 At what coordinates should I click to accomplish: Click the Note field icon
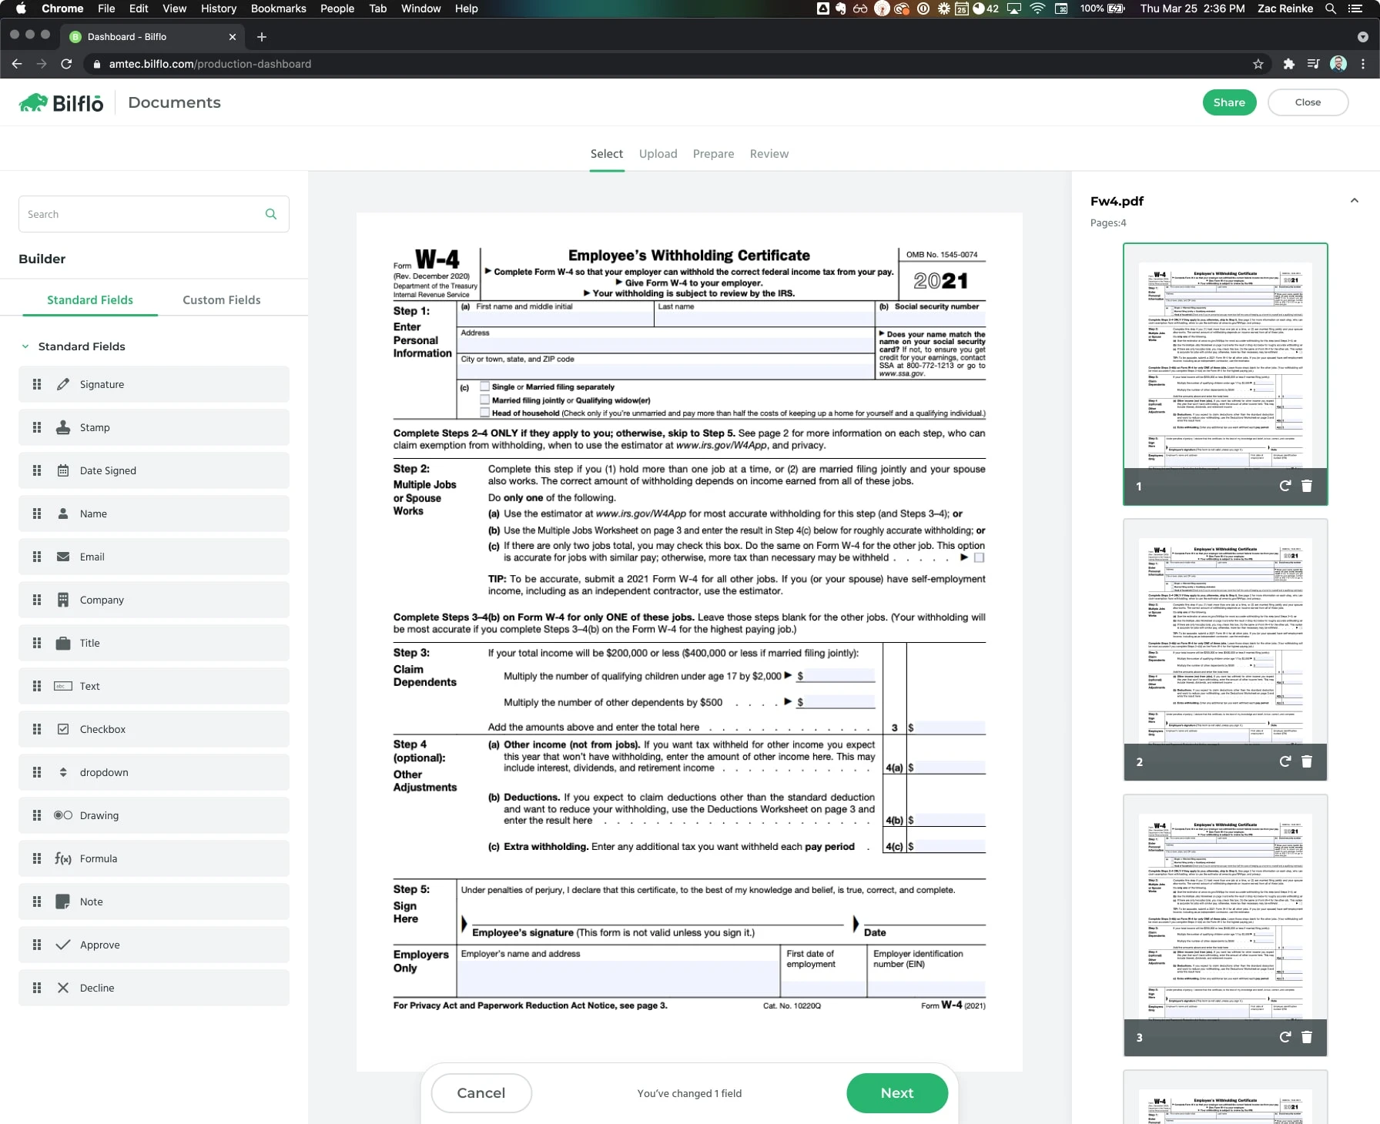[63, 902]
